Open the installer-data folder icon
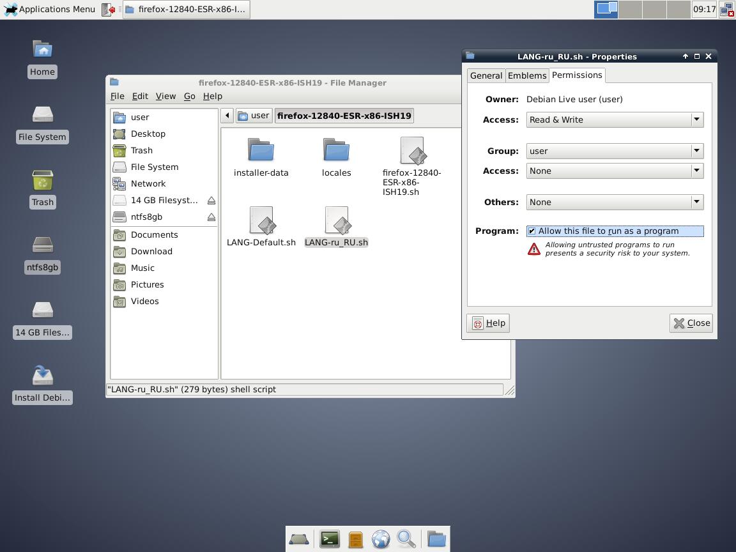Screen dimensions: 736x552 coord(261,151)
